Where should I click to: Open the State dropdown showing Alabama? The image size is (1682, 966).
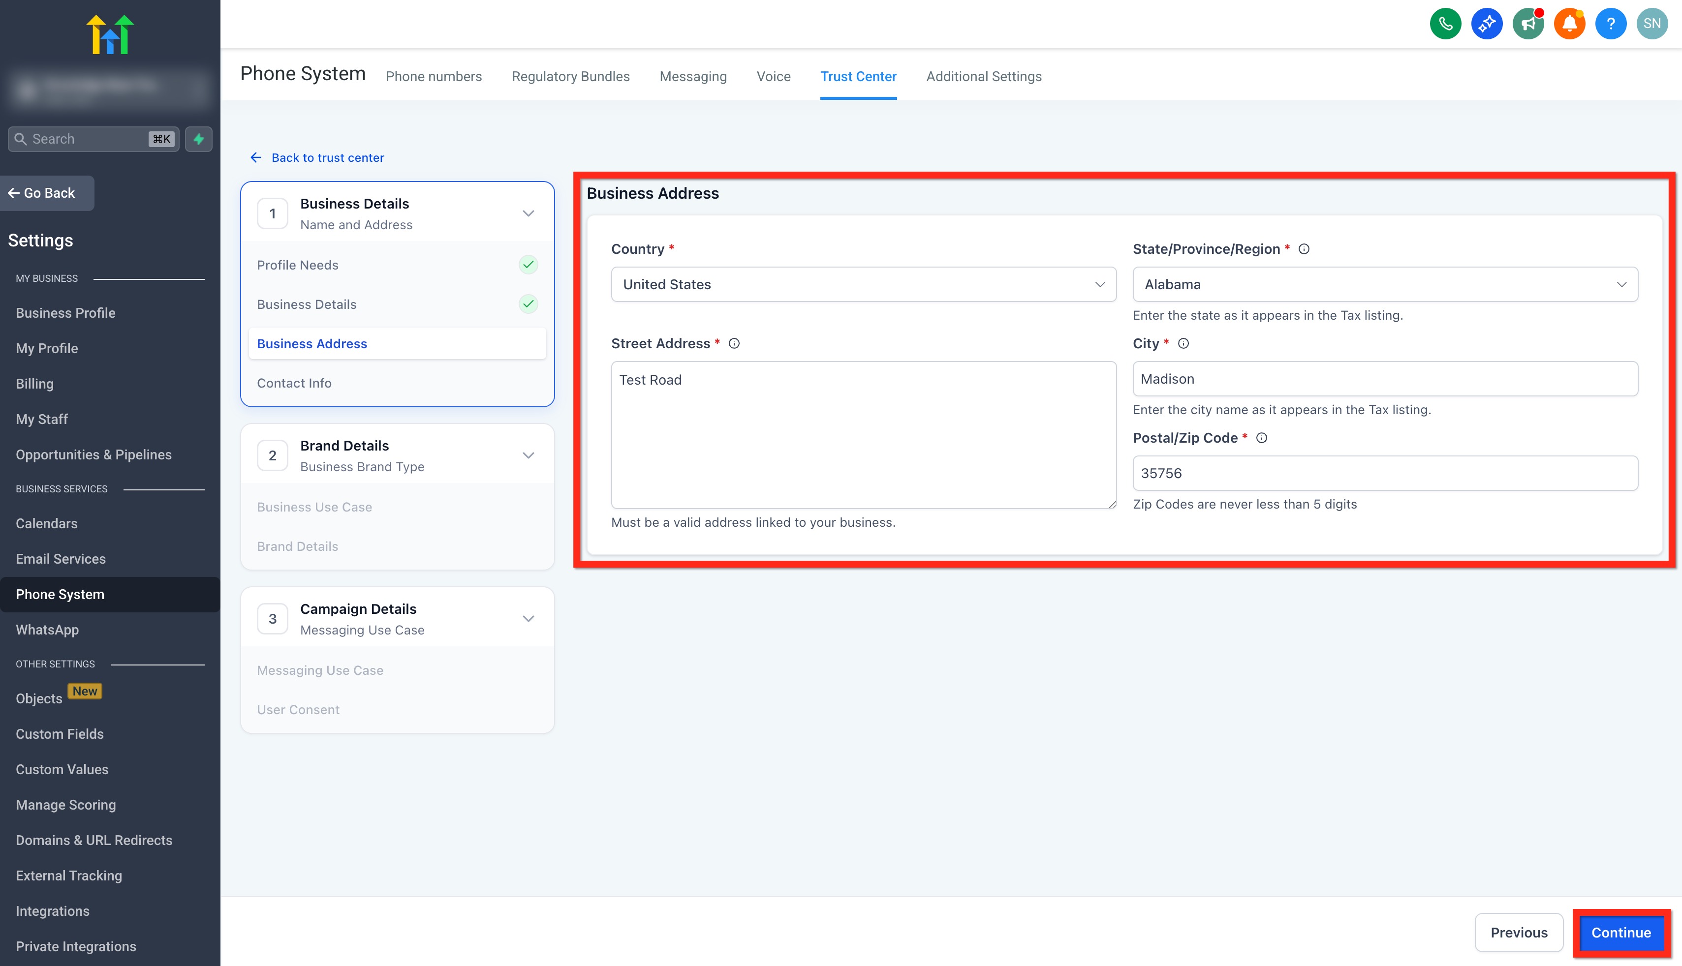pos(1385,285)
